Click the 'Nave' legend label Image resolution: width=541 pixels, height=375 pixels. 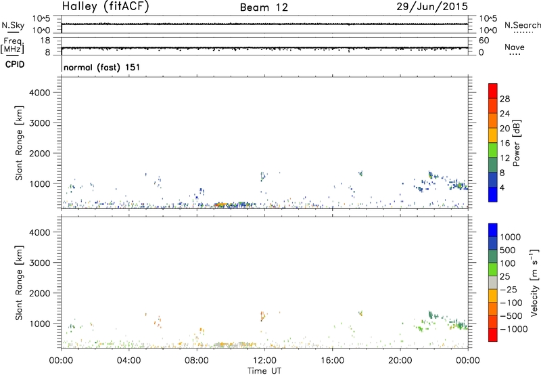[514, 47]
